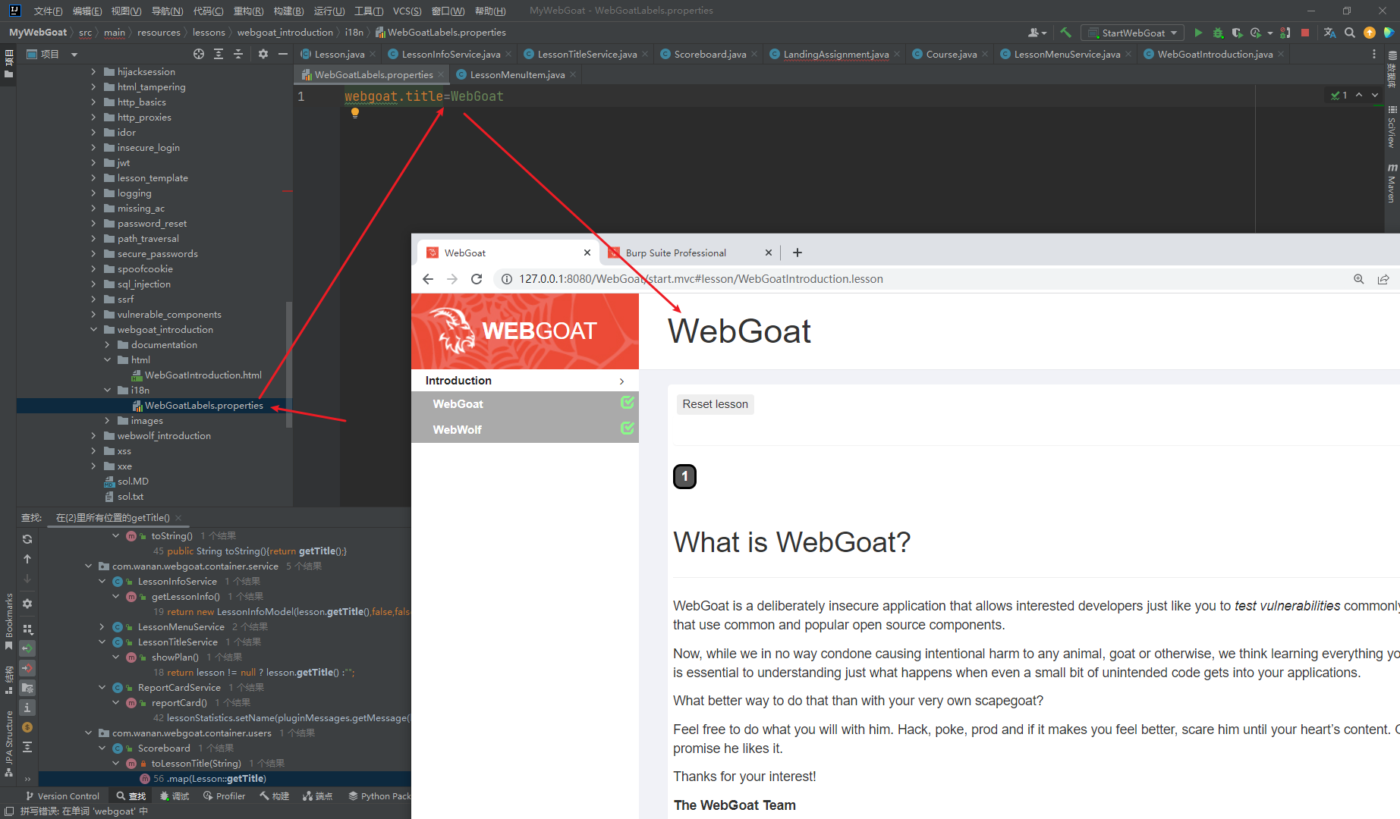Open the Profiler tool window
The height and width of the screenshot is (819, 1400).
224,795
